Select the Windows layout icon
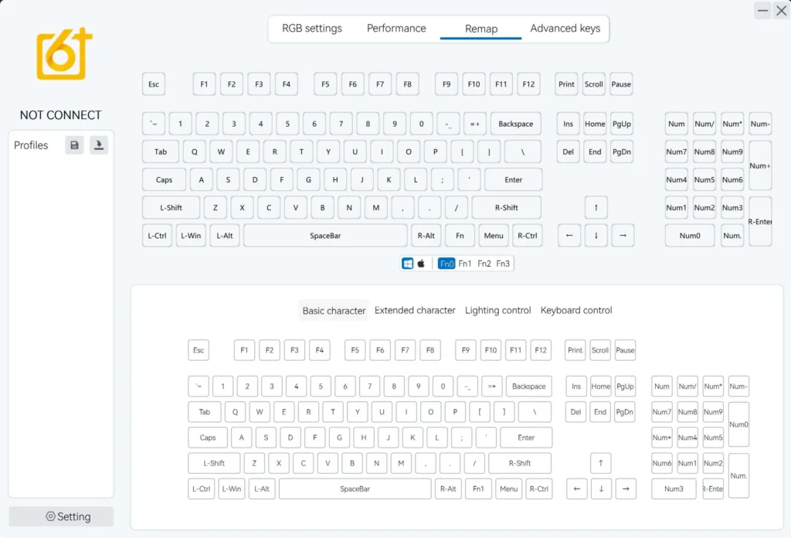This screenshot has height=538, width=791. (x=408, y=264)
